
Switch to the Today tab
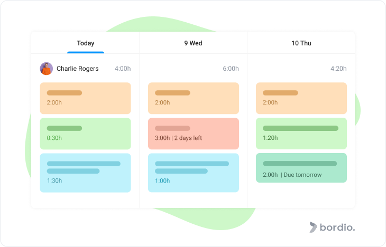(86, 43)
